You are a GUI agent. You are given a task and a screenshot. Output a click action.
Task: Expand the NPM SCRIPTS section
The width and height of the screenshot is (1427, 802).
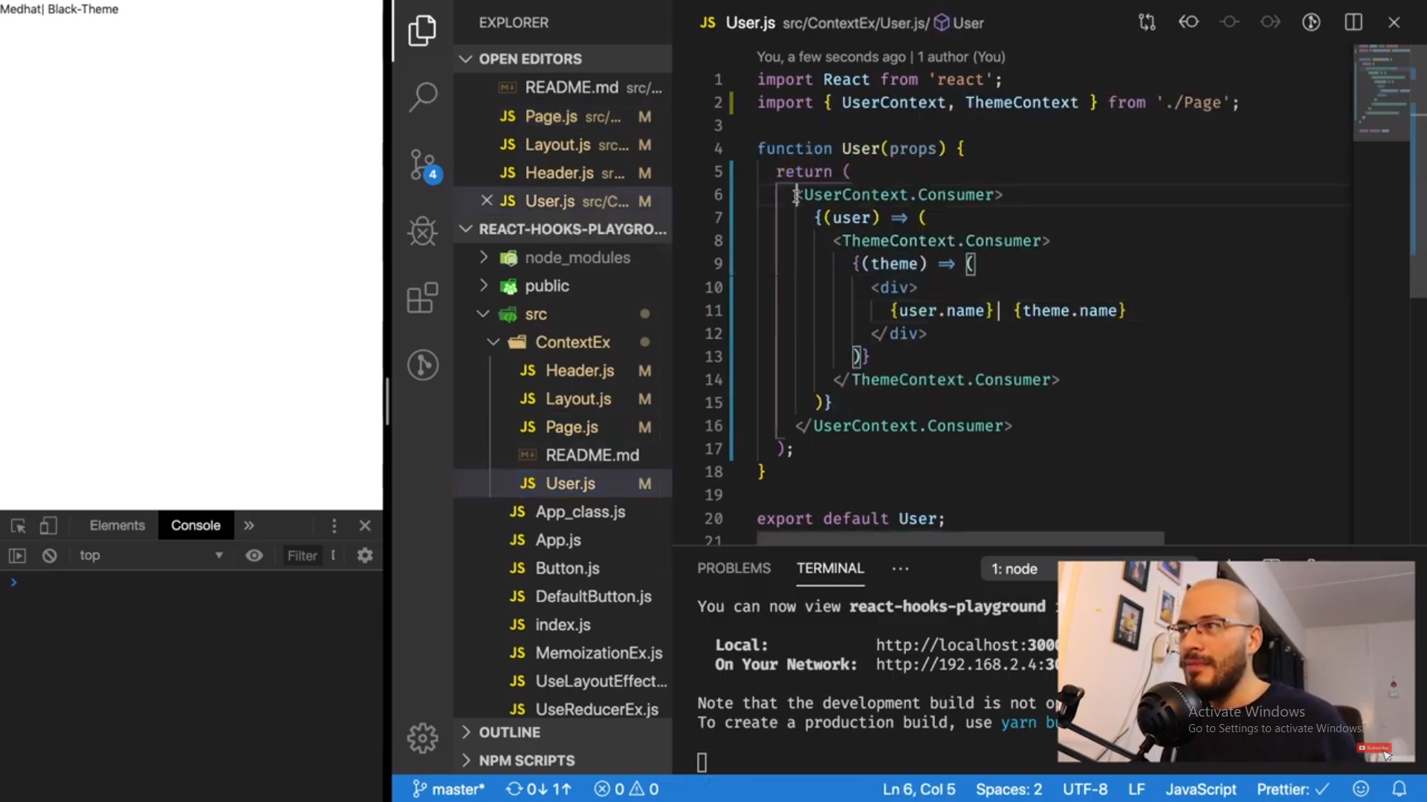pos(563,760)
